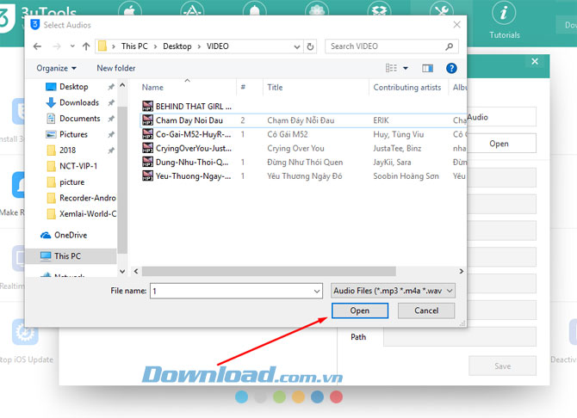Viewport: 577px width, 418px height.
Task: Click MP3 icon of CryingOverYou-Just
Action: [x=147, y=148]
